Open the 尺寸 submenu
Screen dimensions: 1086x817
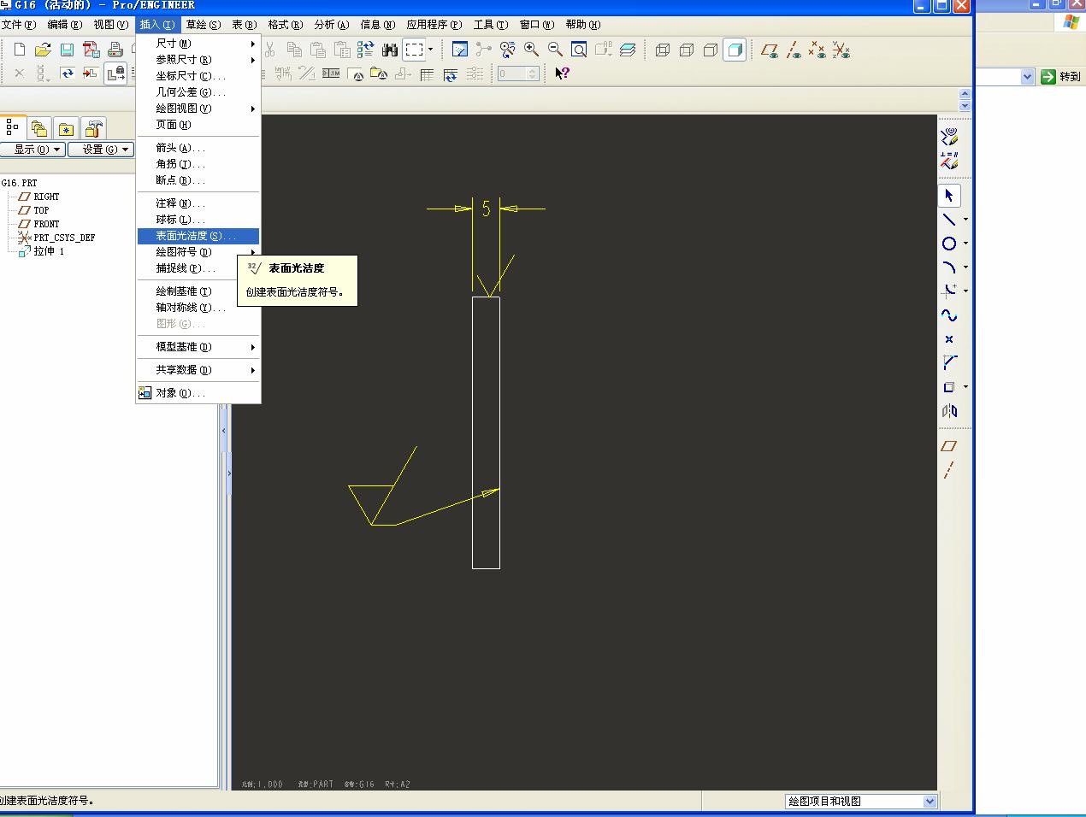198,44
